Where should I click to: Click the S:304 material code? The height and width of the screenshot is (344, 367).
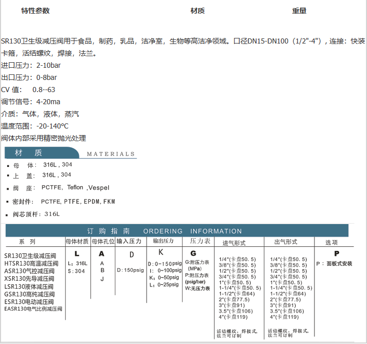(76, 271)
